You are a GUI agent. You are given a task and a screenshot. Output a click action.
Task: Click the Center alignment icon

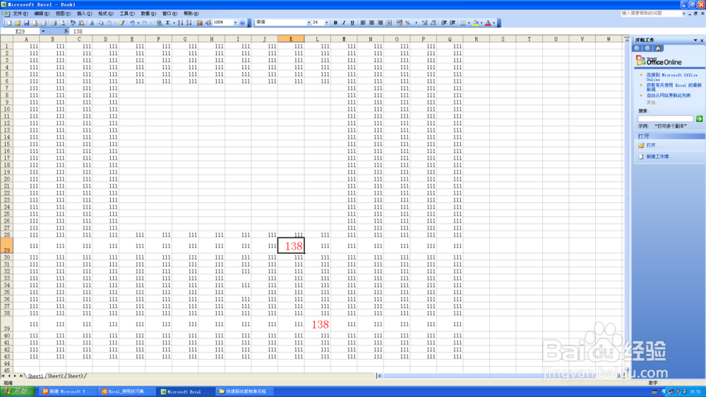(x=371, y=23)
